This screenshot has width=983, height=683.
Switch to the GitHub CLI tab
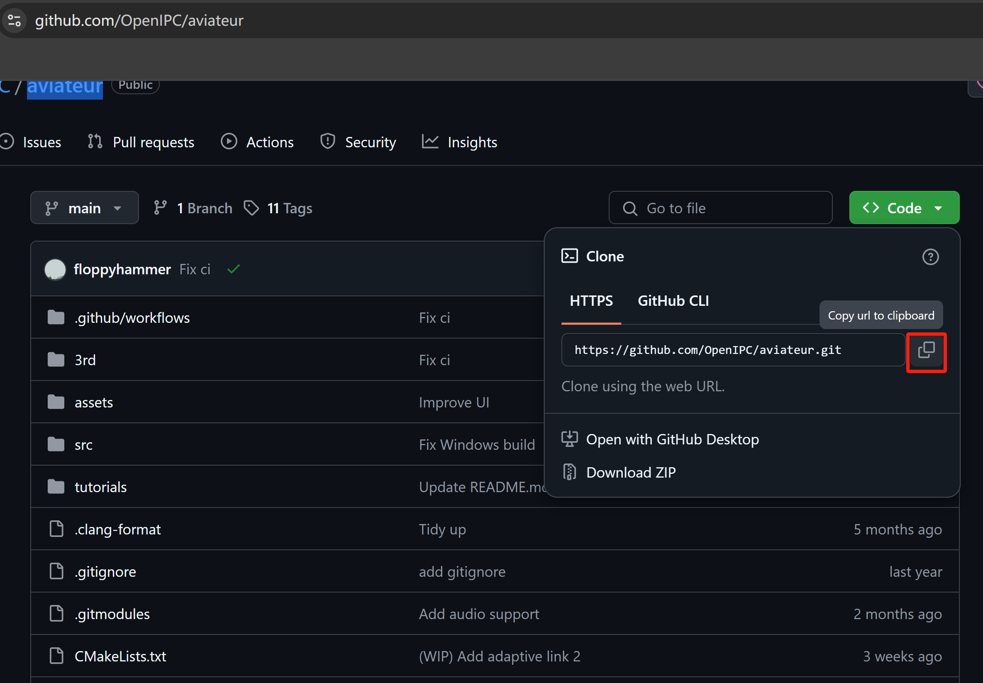click(x=673, y=301)
